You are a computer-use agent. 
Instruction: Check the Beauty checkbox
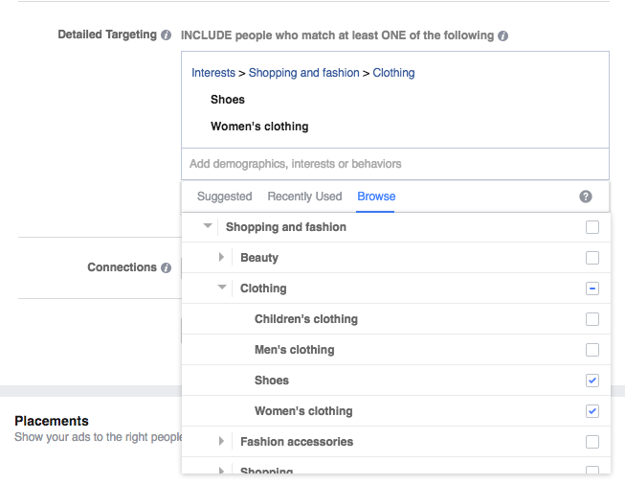tap(592, 258)
